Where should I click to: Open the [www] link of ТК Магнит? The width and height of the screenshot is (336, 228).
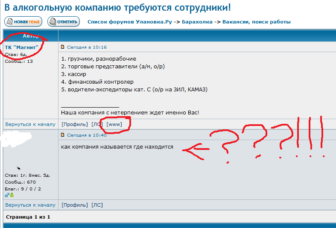point(114,124)
